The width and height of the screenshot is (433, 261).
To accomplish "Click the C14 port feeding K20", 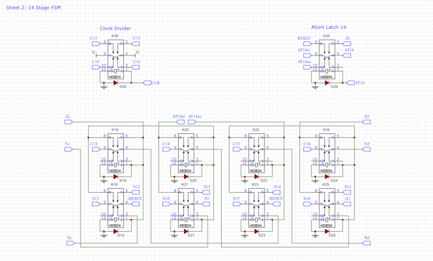I will pyautogui.click(x=166, y=149).
